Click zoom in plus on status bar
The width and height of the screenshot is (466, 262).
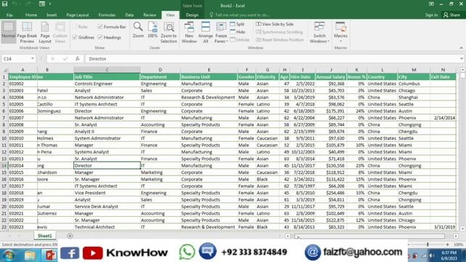(x=448, y=245)
